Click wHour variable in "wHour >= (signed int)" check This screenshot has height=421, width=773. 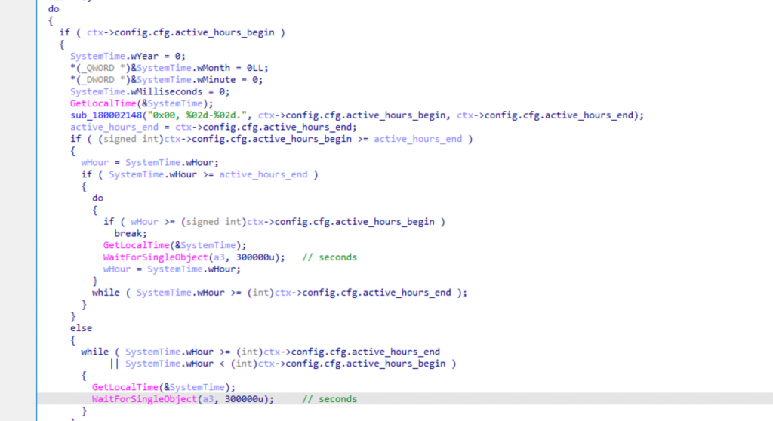pyautogui.click(x=144, y=221)
